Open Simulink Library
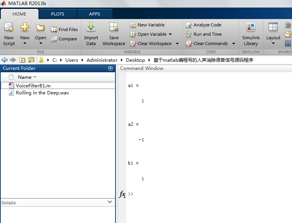The width and height of the screenshot is (292, 223). pyautogui.click(x=251, y=34)
